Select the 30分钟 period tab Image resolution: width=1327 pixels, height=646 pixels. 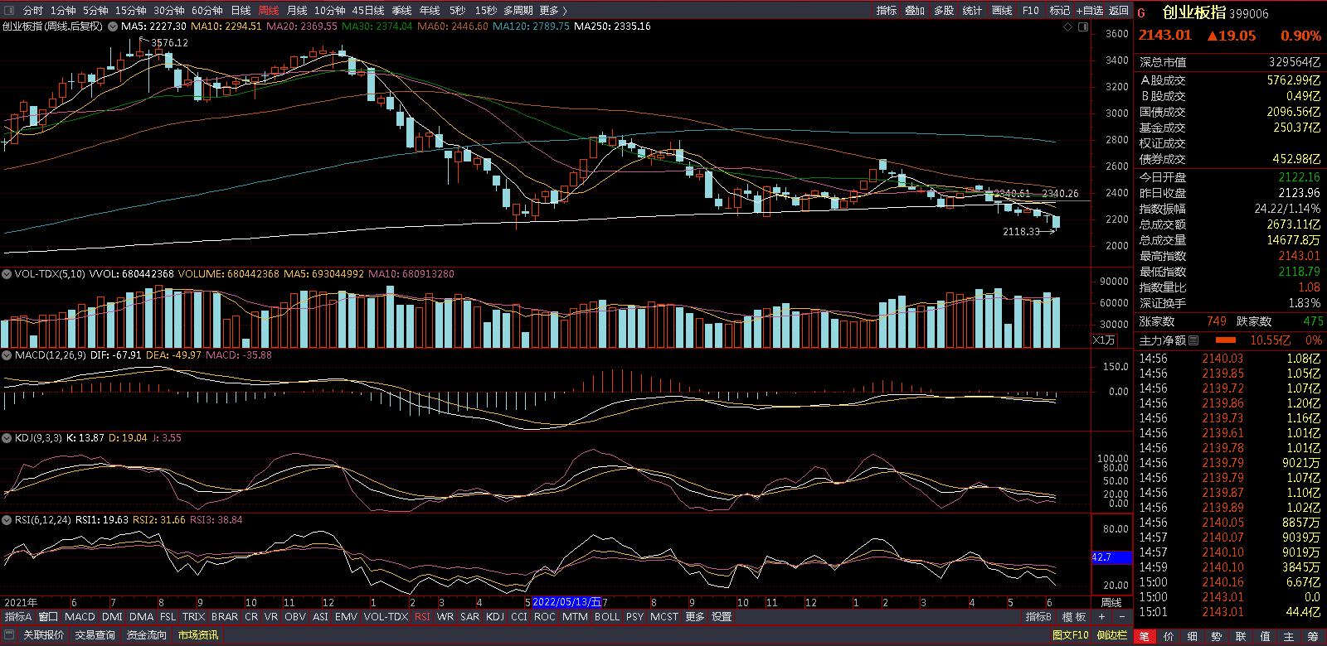(168, 11)
